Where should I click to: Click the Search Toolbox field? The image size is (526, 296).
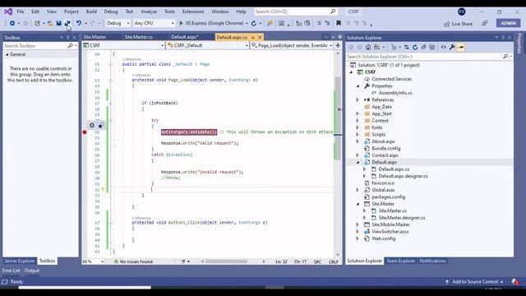40,46
